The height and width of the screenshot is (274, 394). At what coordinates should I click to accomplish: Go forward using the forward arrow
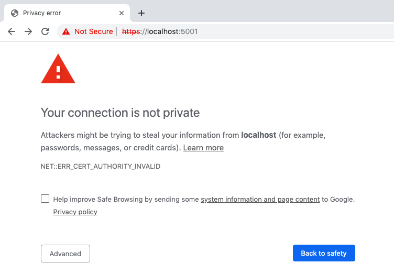point(28,31)
